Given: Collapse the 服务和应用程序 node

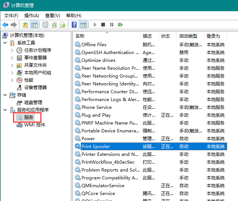Looking at the screenshot, I should [5, 110].
